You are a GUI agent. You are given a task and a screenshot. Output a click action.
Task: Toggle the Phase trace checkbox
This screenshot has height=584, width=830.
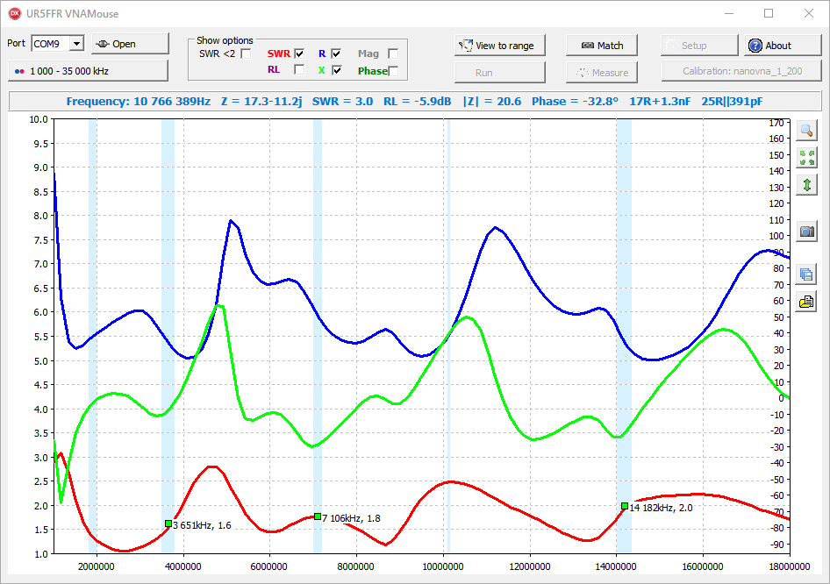pyautogui.click(x=393, y=70)
